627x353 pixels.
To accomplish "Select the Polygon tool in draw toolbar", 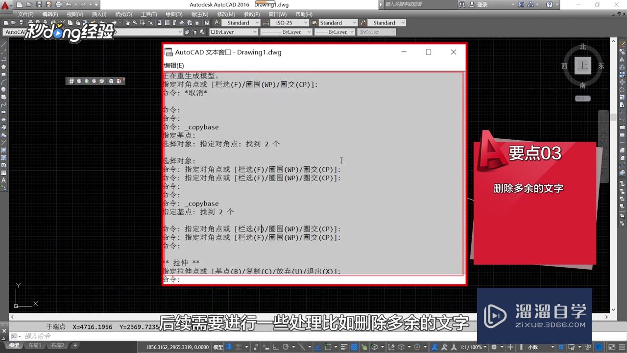I will 4,67.
